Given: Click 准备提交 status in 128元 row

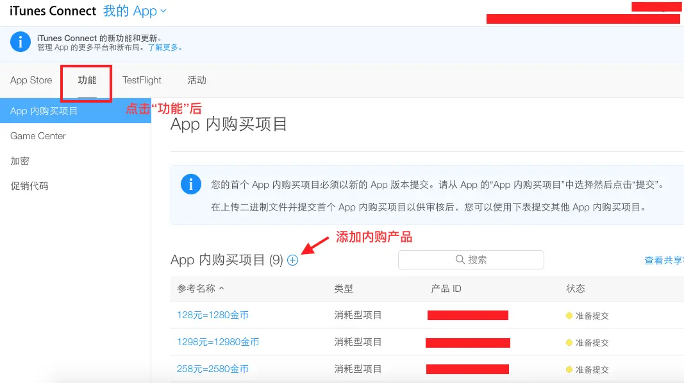Looking at the screenshot, I should click(592, 316).
